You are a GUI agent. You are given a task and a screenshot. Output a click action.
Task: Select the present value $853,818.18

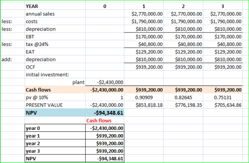click(144, 105)
